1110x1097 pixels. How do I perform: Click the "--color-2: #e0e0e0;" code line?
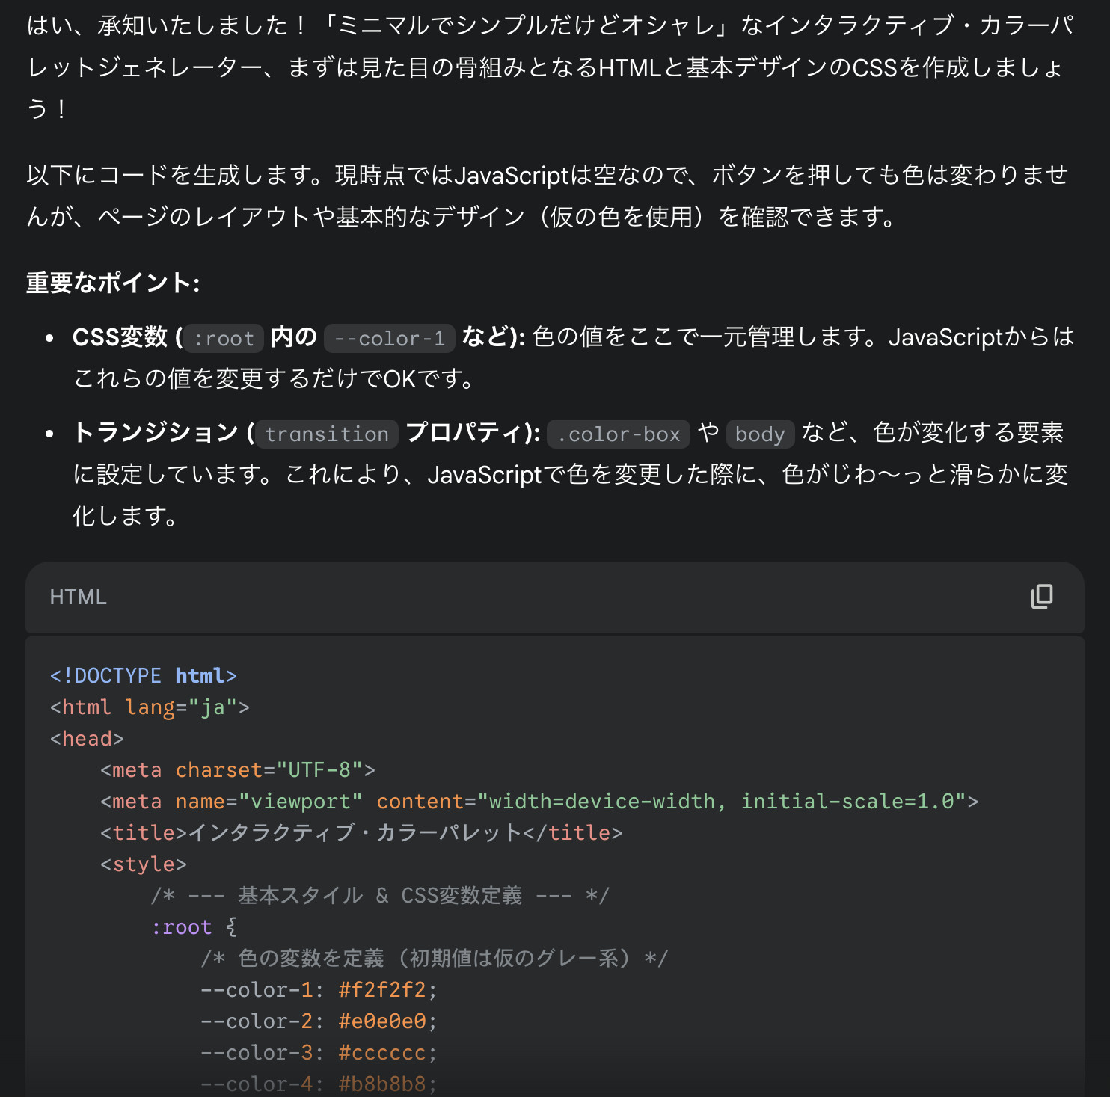click(319, 1021)
